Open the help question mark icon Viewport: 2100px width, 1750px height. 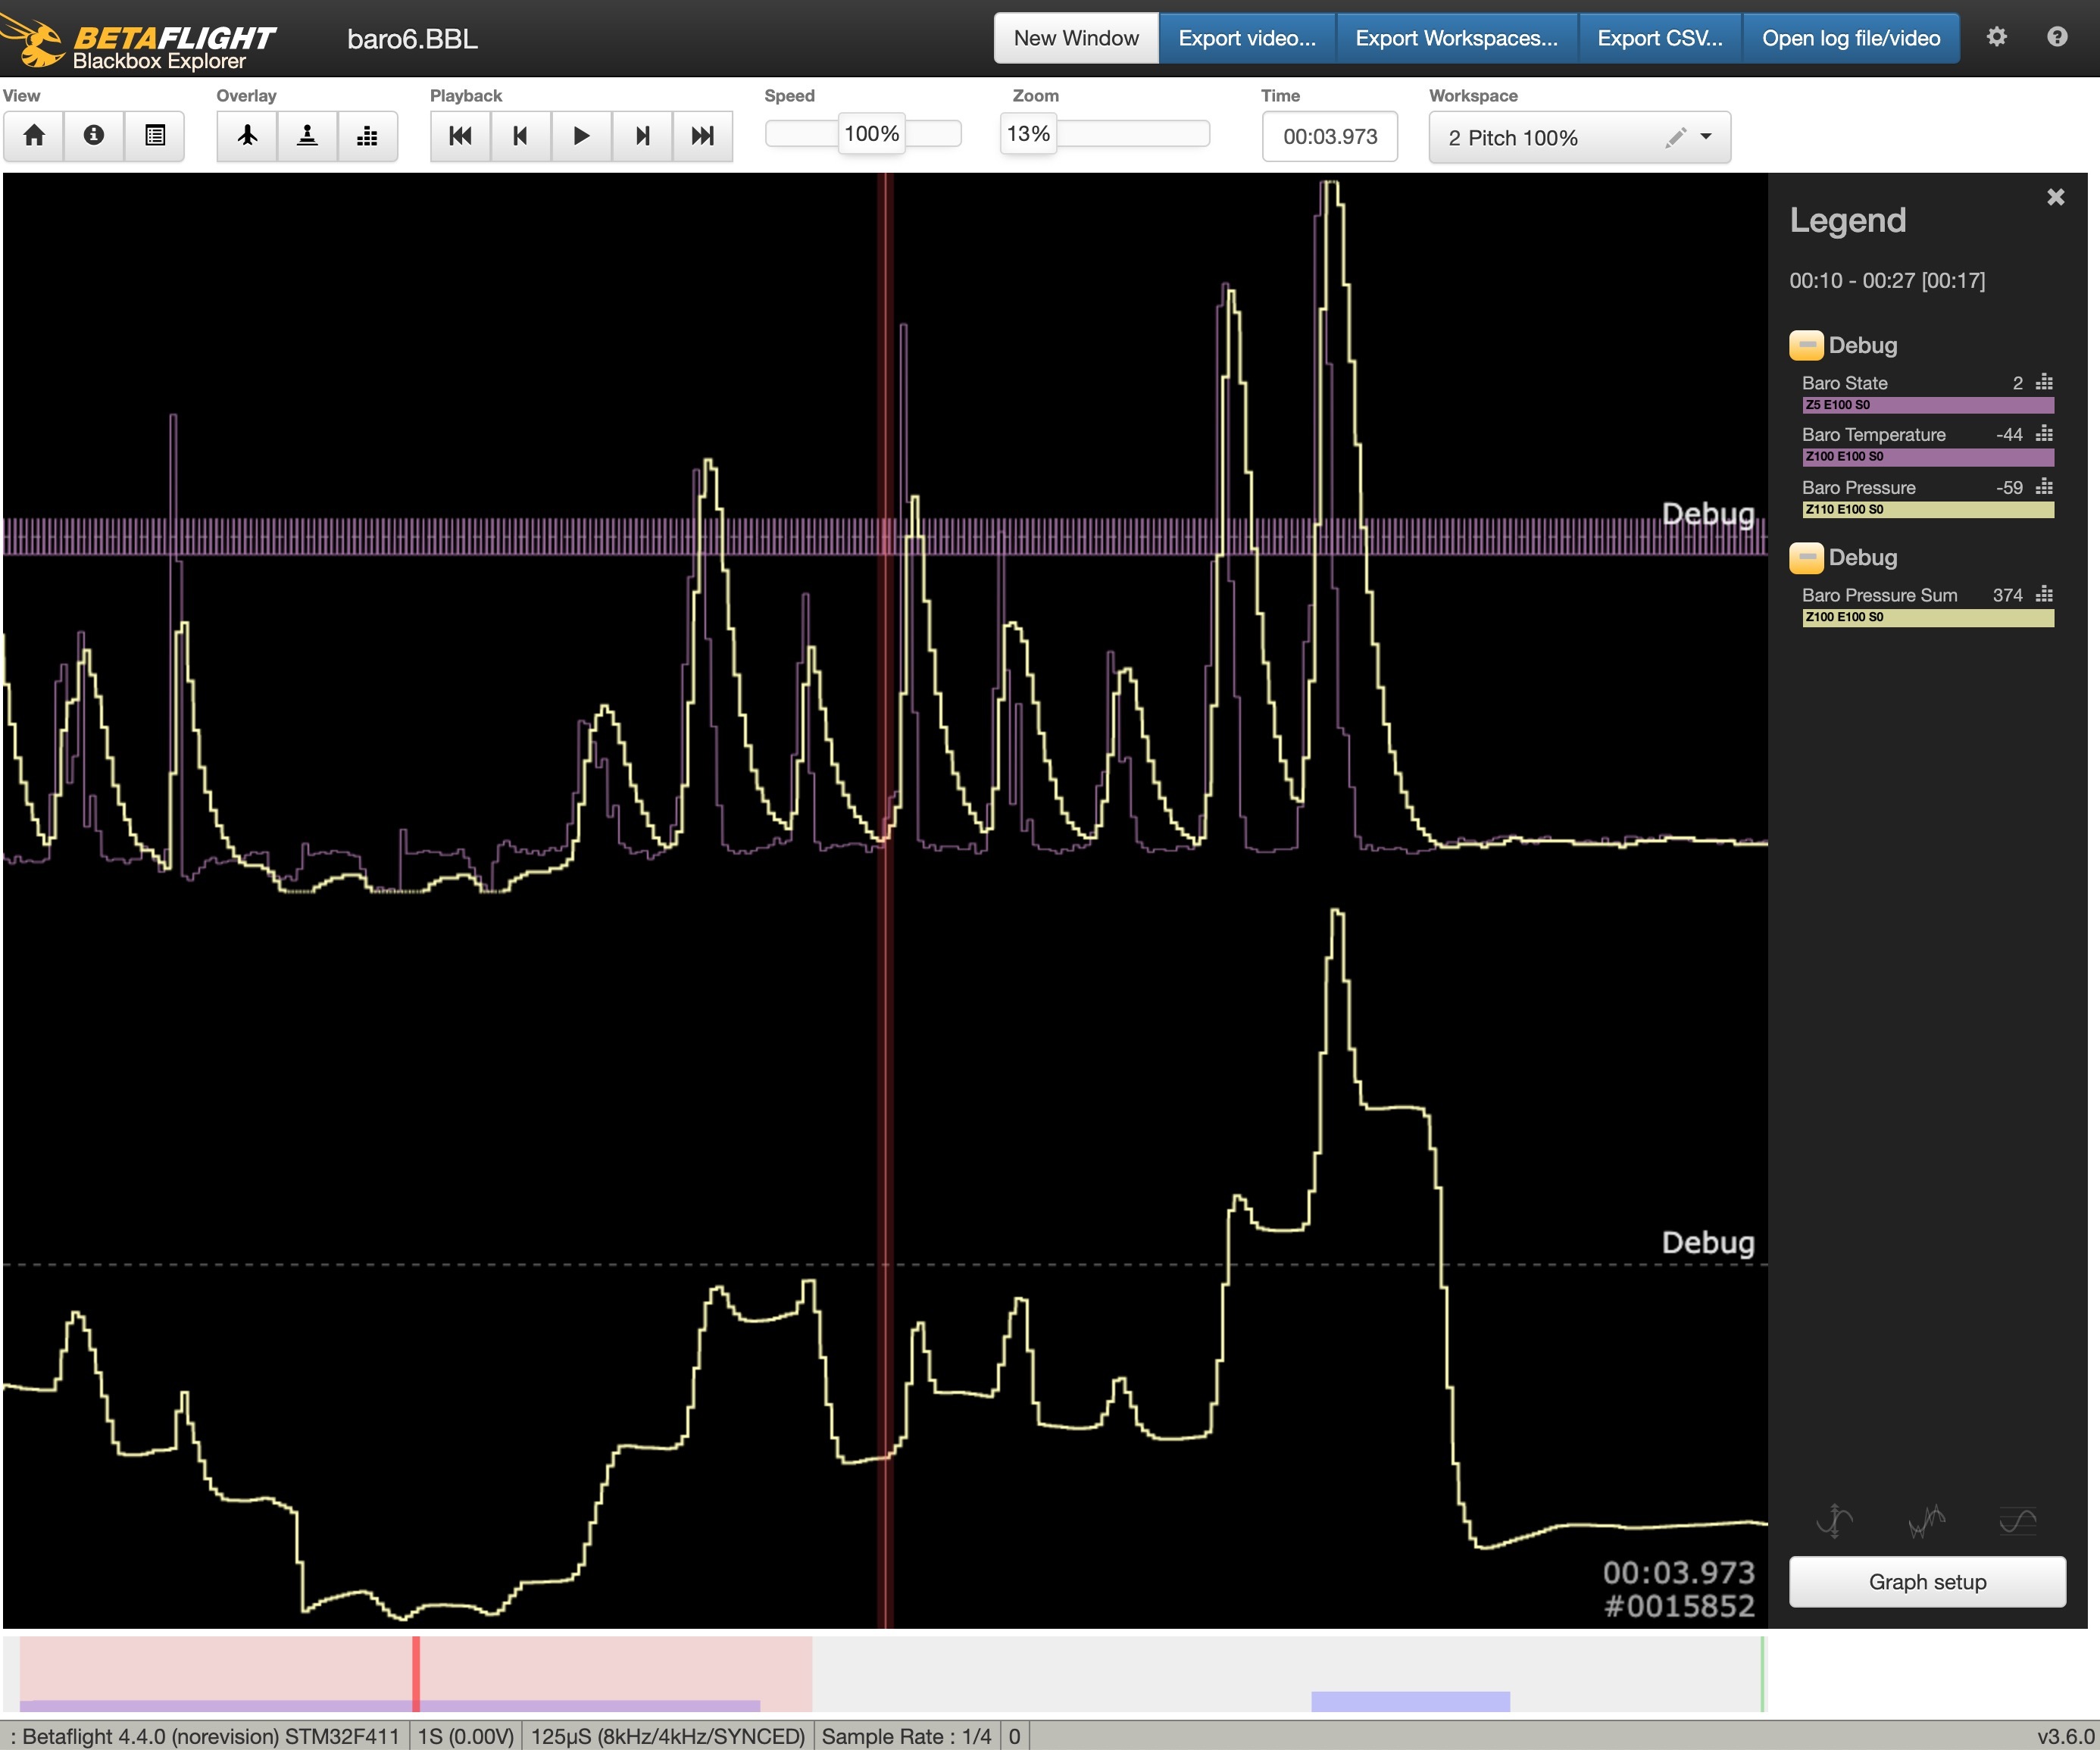2056,37
